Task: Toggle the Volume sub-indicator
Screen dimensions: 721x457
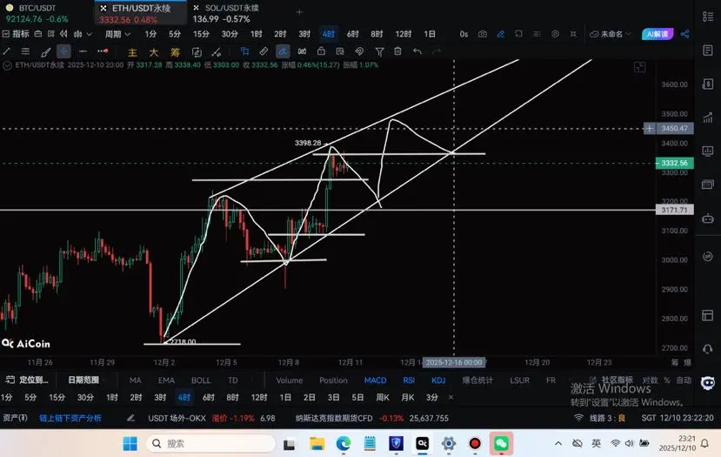Action: pyautogui.click(x=290, y=380)
